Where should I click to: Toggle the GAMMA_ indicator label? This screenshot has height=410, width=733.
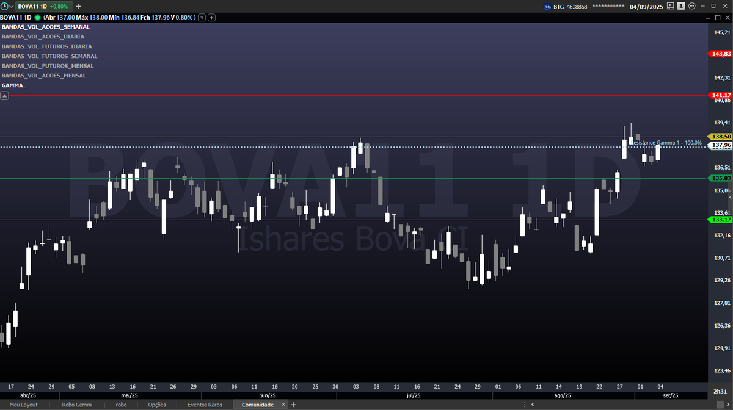pyautogui.click(x=14, y=85)
